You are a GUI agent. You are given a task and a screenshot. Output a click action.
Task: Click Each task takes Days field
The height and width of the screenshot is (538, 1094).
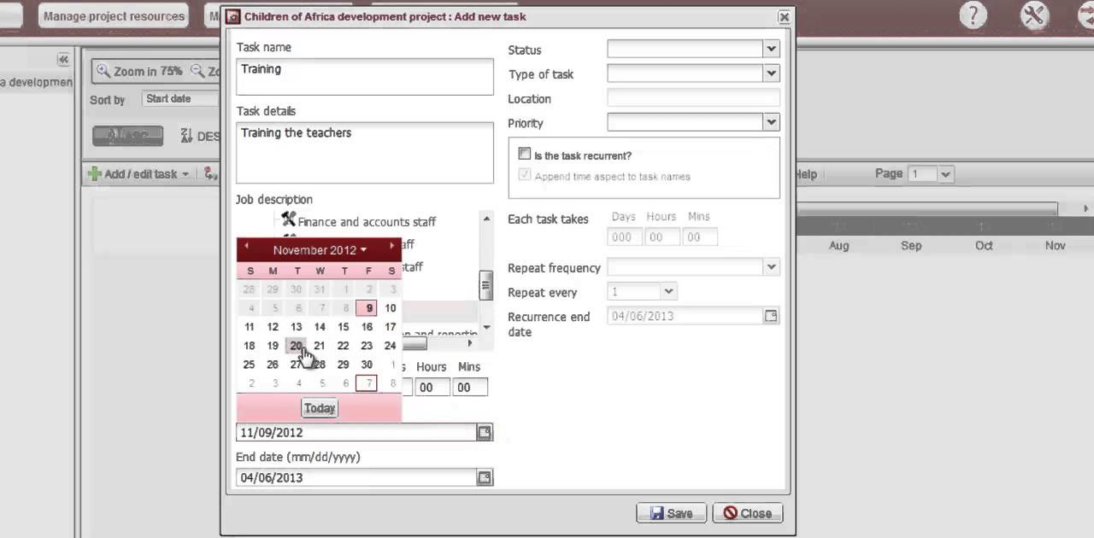tap(625, 237)
